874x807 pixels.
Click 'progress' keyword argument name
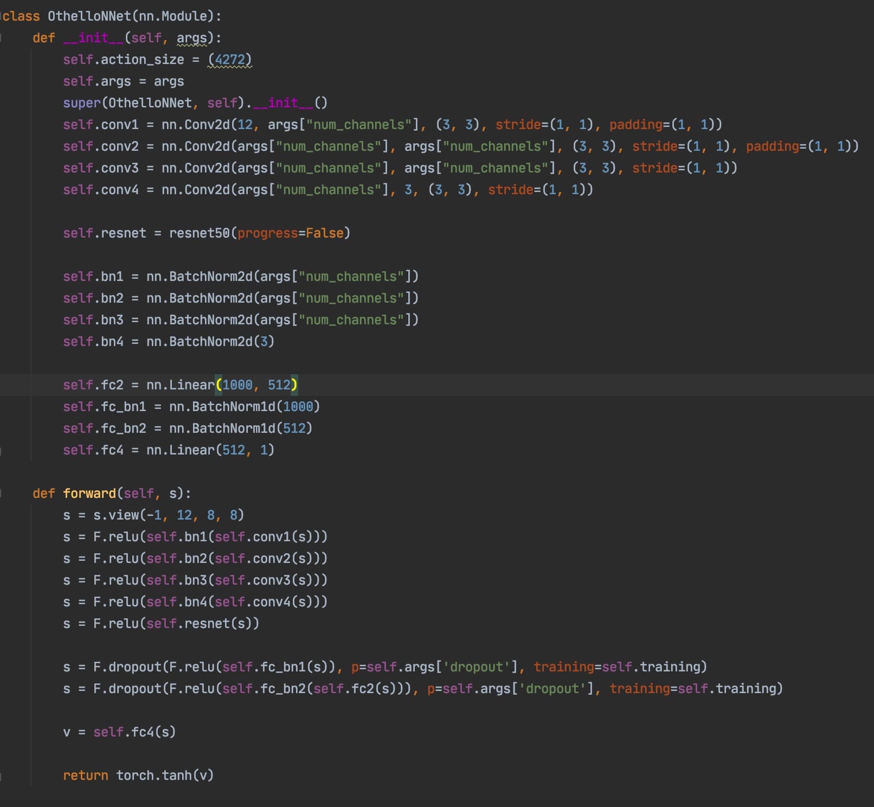(x=268, y=233)
